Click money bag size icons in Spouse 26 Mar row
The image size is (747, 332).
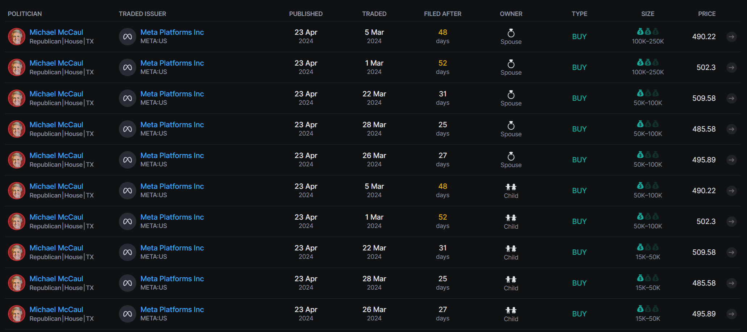(x=648, y=155)
